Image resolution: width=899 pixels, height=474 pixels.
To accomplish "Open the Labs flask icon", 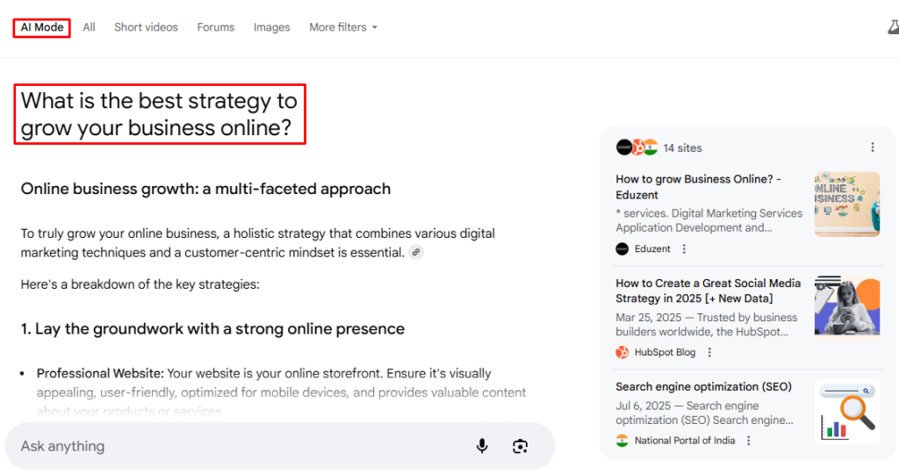I will coord(893,27).
